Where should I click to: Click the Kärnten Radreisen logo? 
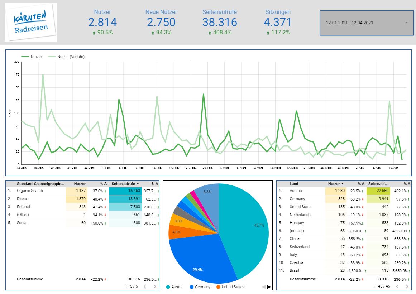(x=31, y=22)
